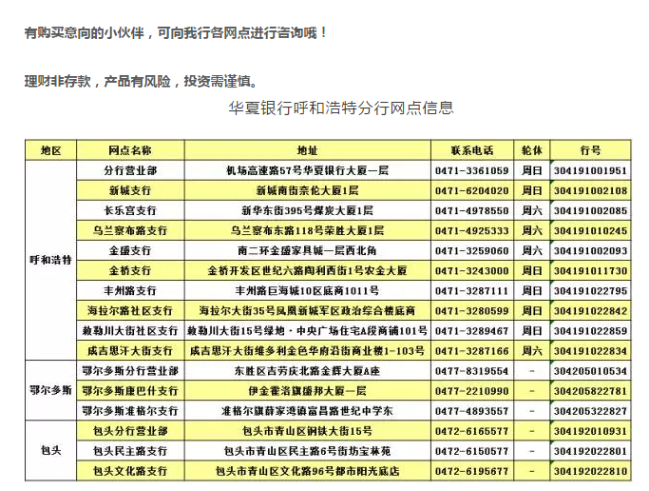Select the line starting 有购买意向的小伙伴

[x=175, y=32]
